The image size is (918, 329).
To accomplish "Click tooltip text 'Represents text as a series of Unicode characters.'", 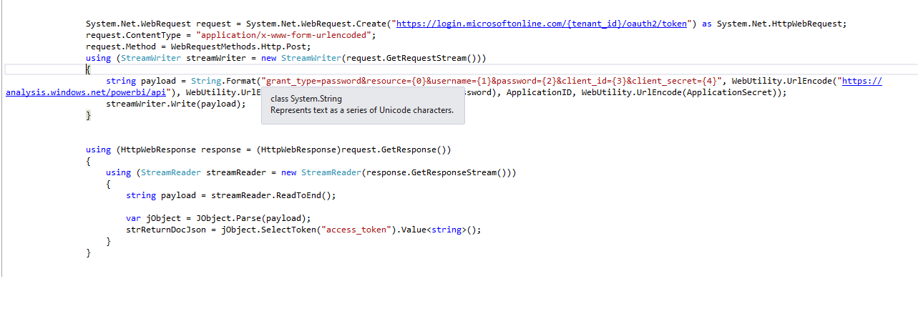I will click(x=362, y=110).
